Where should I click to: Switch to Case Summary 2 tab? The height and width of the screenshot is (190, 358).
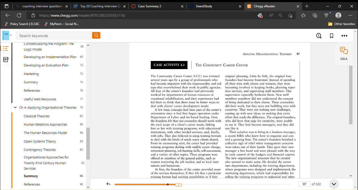[157, 6]
